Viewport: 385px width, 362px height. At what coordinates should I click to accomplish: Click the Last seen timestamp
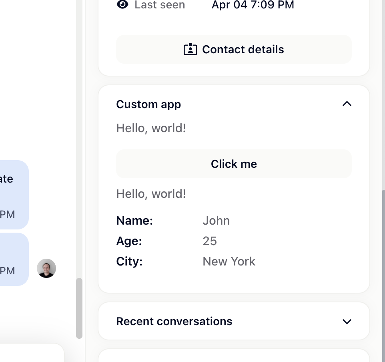(x=253, y=5)
